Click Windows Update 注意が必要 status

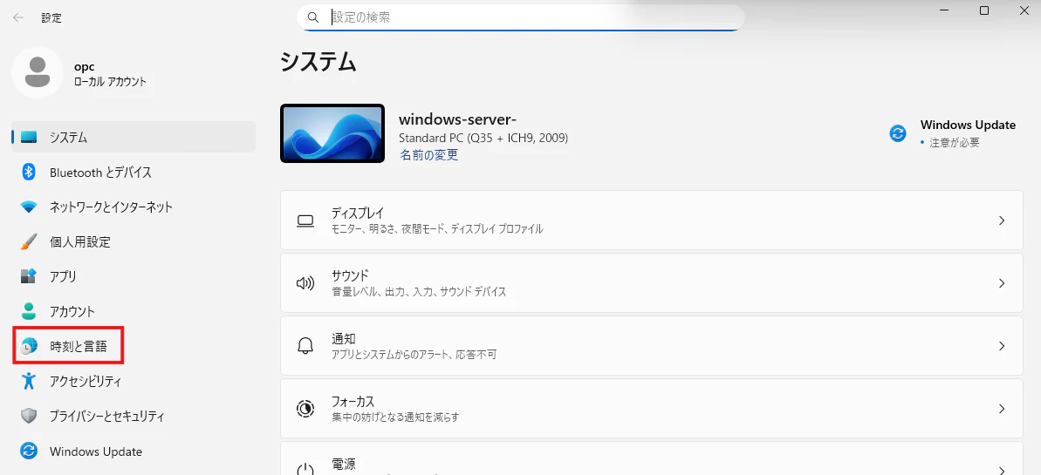click(x=954, y=143)
